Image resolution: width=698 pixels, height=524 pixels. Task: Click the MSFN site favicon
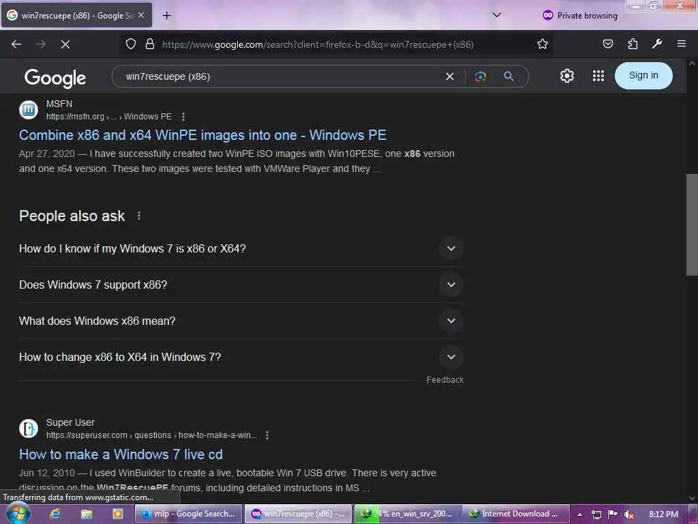click(29, 110)
